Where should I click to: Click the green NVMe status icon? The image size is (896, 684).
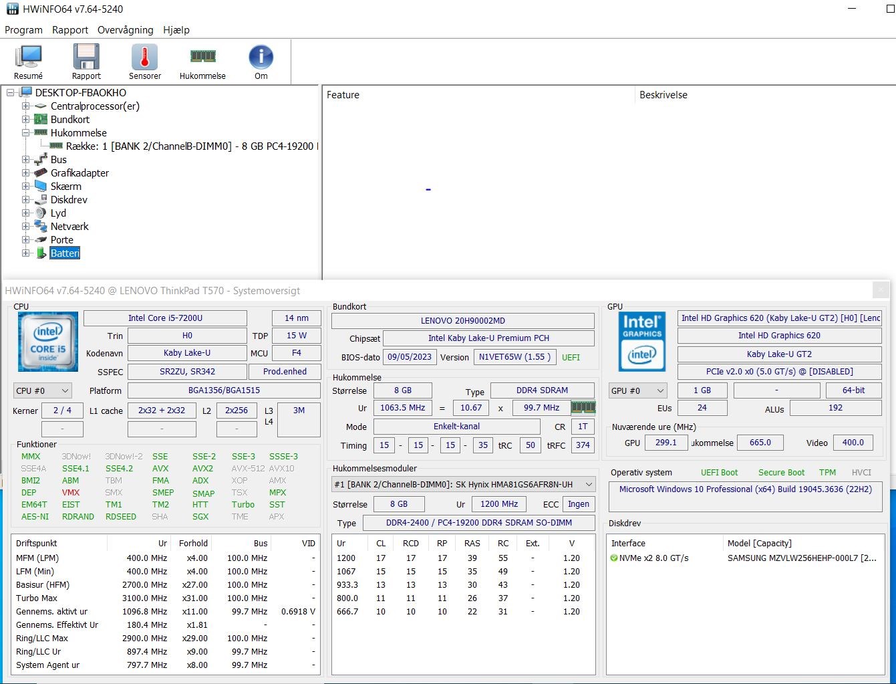click(x=613, y=558)
